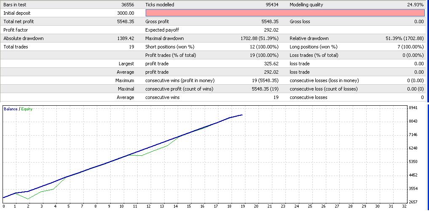This screenshot has height=211, width=429.
Task: Select the Total net profit value 5548.35
Action: click(x=125, y=21)
